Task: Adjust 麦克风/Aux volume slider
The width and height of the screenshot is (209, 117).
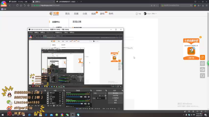Action: click(x=74, y=103)
